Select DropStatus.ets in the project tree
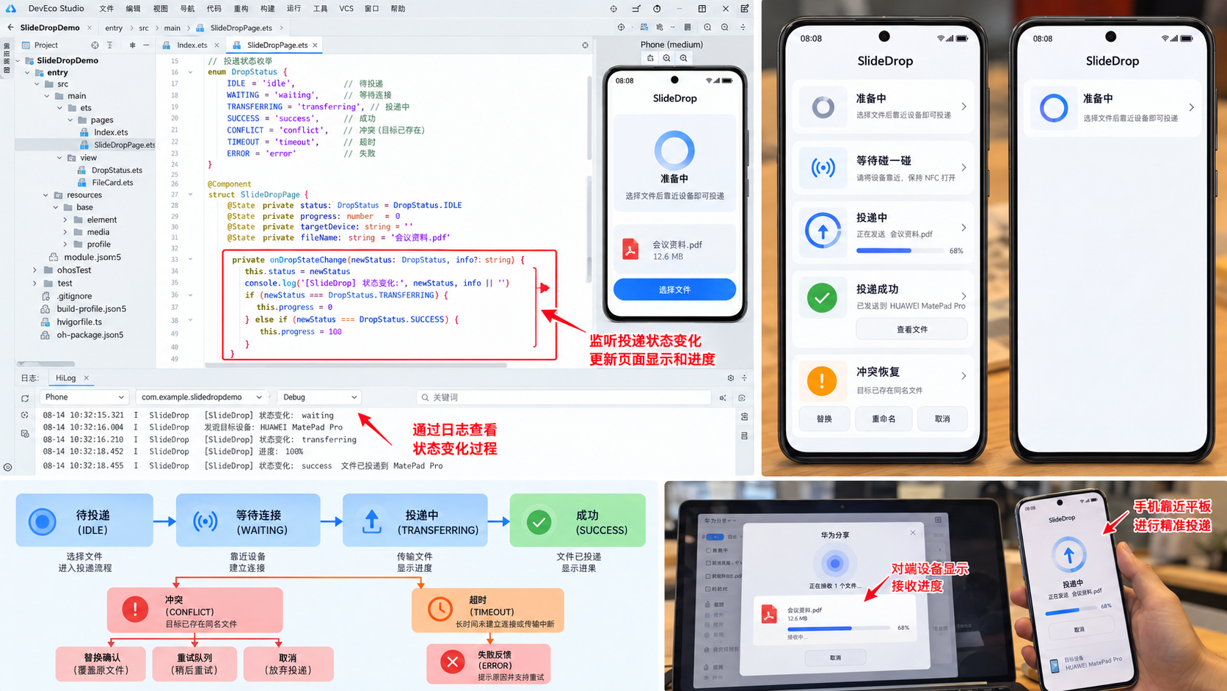This screenshot has height=691, width=1227. tap(117, 170)
